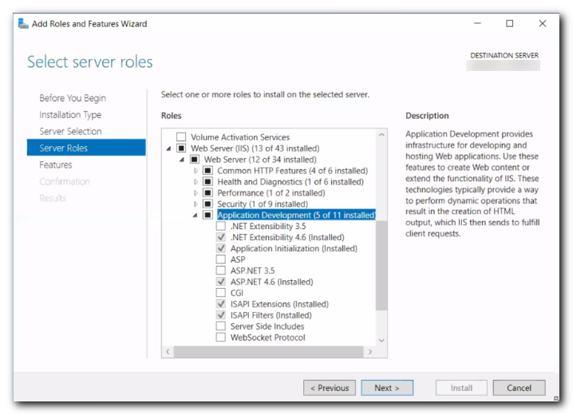Expand Health and Diagnostics node
This screenshot has width=573, height=415.
(x=196, y=182)
